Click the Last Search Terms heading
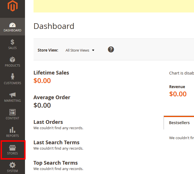The height and width of the screenshot is (174, 194). coord(57,143)
